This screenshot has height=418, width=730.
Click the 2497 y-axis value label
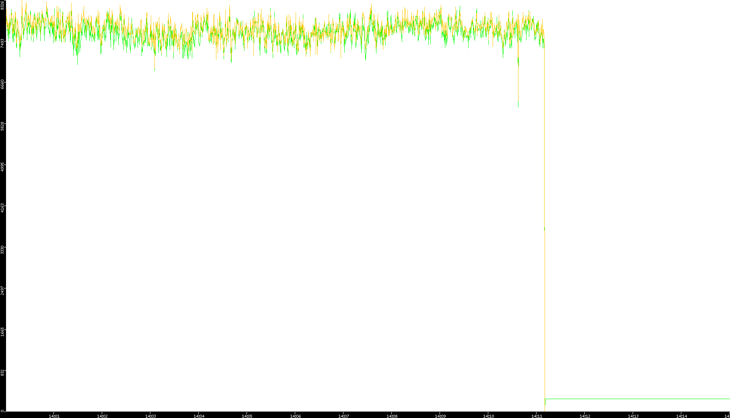[3, 290]
